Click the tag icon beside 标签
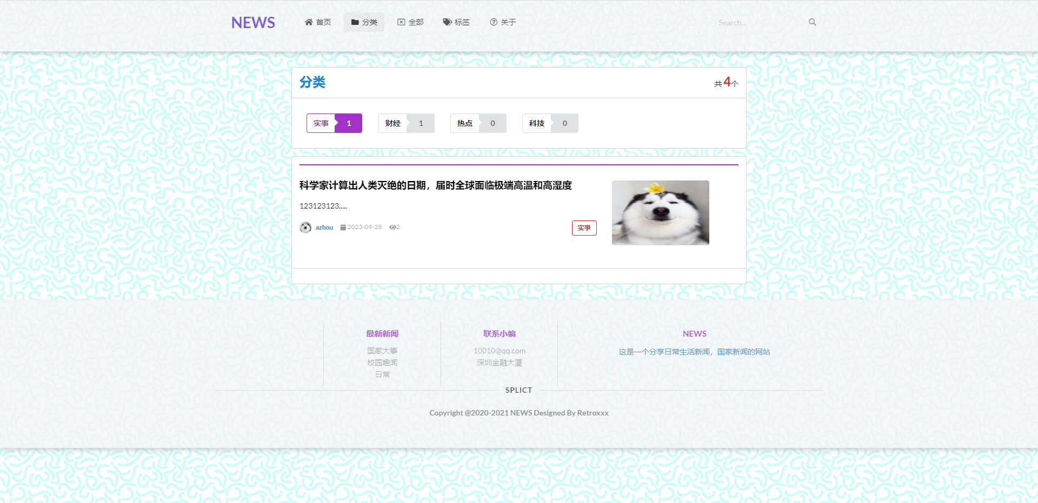The image size is (1038, 503). (447, 22)
